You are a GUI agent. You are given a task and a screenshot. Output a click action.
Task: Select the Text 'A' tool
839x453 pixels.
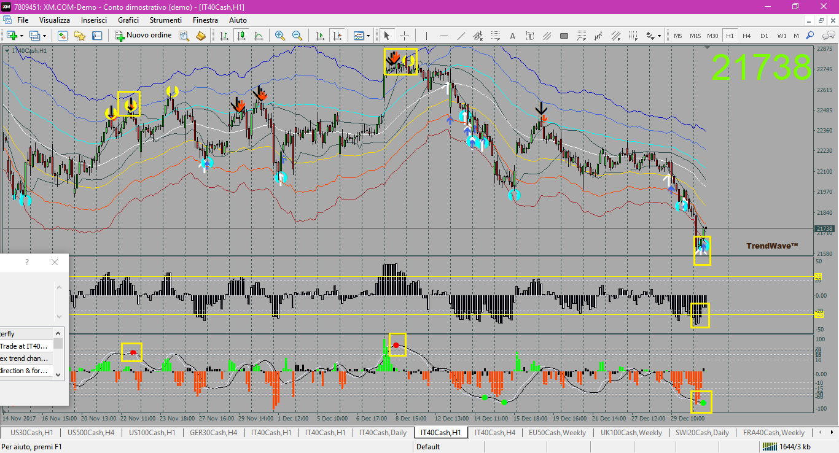(x=513, y=36)
